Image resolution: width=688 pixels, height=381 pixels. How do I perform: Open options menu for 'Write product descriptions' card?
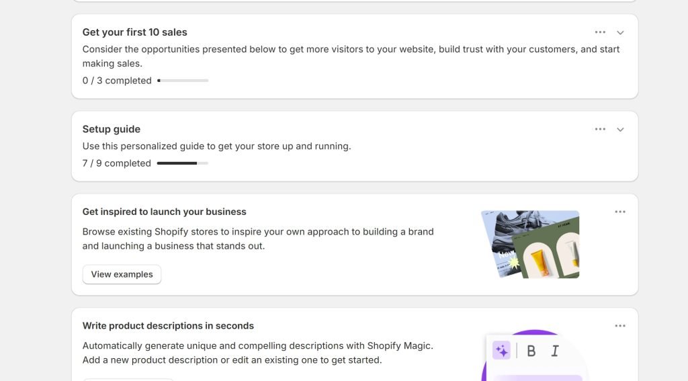click(620, 326)
